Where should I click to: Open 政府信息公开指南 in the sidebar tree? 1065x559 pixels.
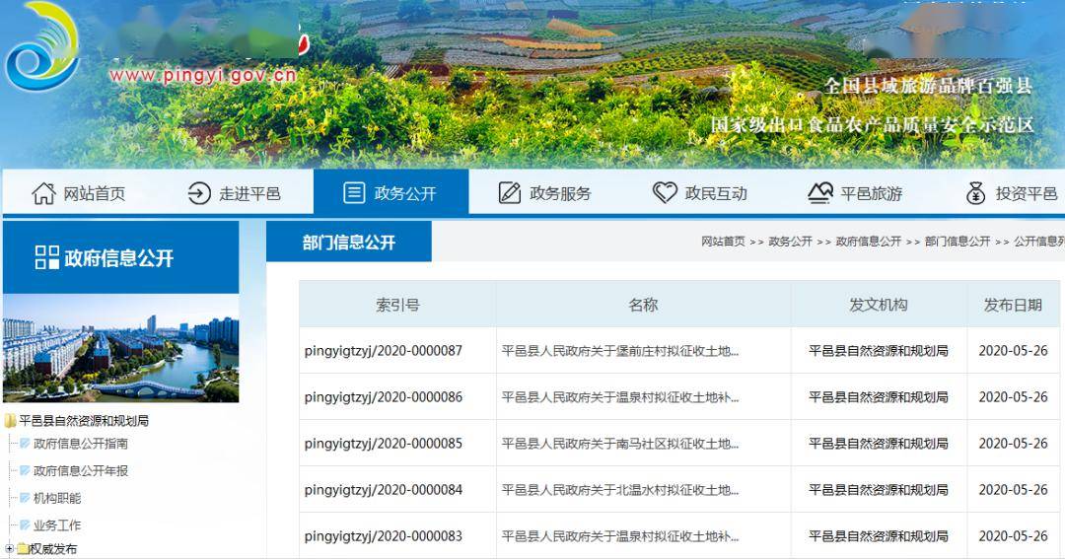coord(81,444)
